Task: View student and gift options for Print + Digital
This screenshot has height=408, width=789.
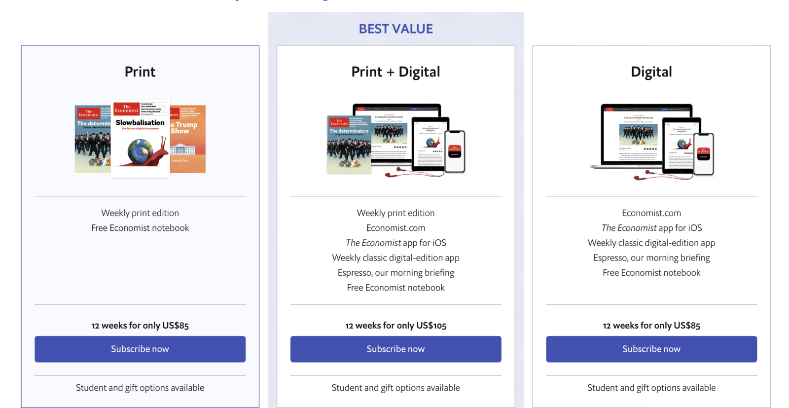Action: tap(395, 388)
